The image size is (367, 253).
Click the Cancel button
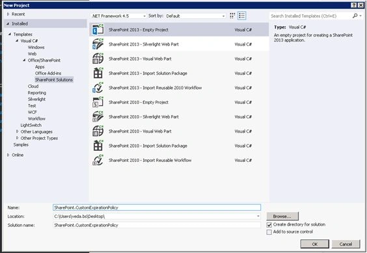346,244
